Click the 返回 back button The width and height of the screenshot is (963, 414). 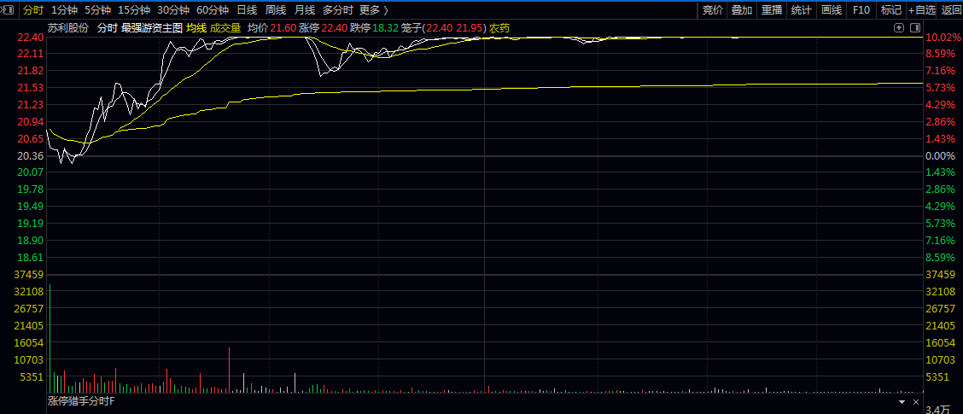tap(951, 10)
